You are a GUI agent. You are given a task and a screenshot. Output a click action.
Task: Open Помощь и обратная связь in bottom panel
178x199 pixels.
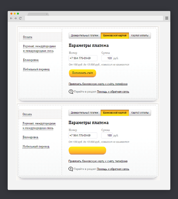click(113, 169)
